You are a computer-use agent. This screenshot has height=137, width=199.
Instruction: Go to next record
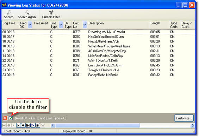click(18, 125)
